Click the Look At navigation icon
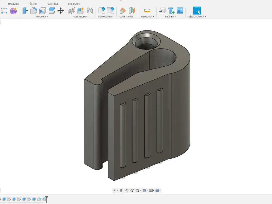Image resolution: width=272 pixels, height=204 pixels. coord(121,190)
